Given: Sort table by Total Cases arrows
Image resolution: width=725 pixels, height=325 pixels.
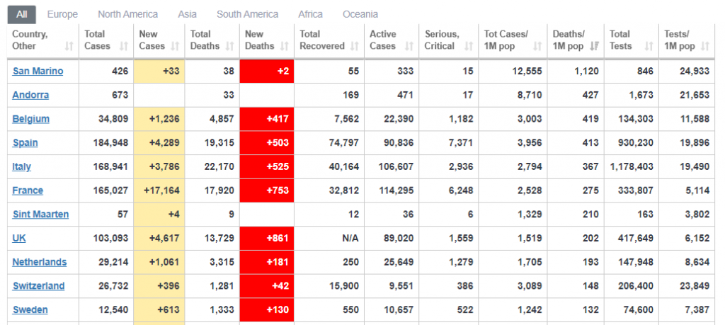Looking at the screenshot, I should pos(123,46).
